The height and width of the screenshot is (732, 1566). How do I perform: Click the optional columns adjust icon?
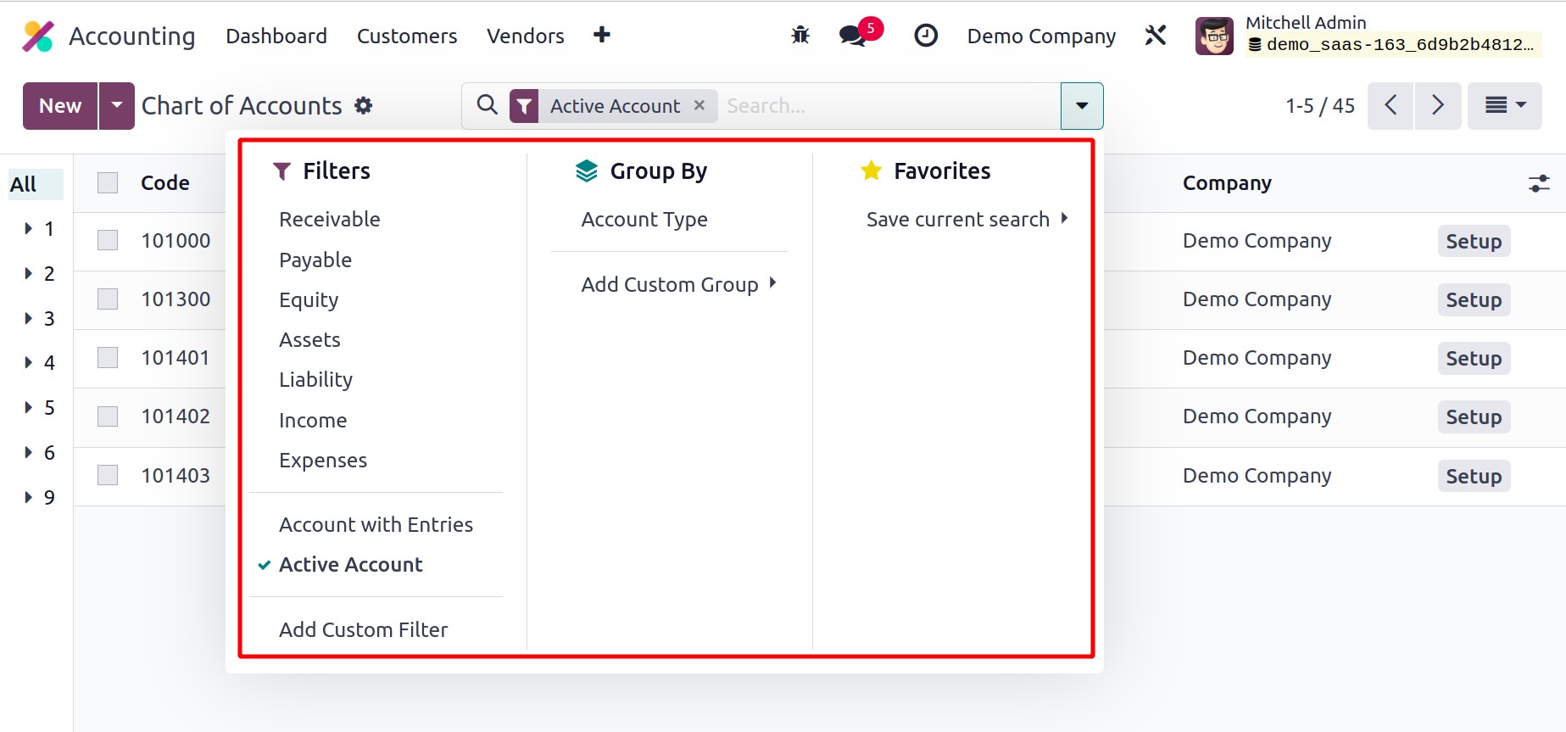1539,183
